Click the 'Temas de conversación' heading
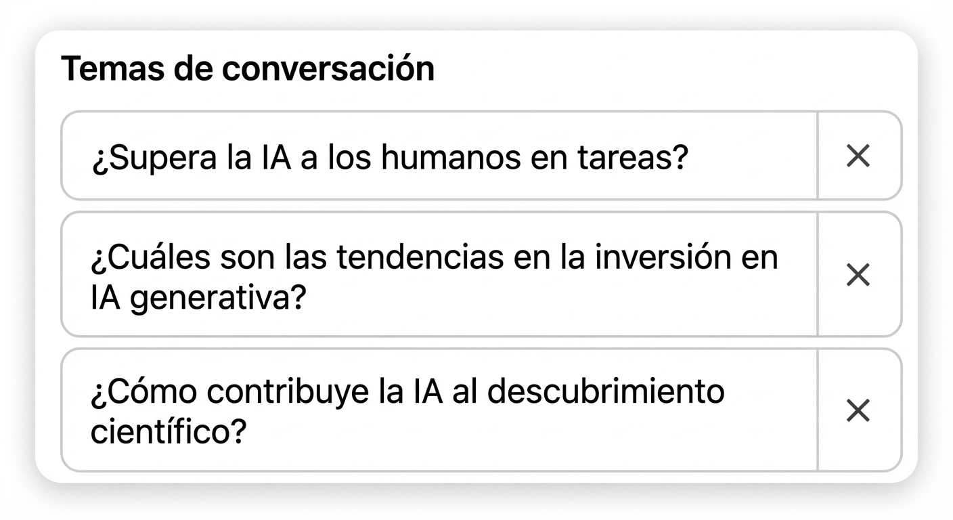The height and width of the screenshot is (520, 953). tap(249, 67)
